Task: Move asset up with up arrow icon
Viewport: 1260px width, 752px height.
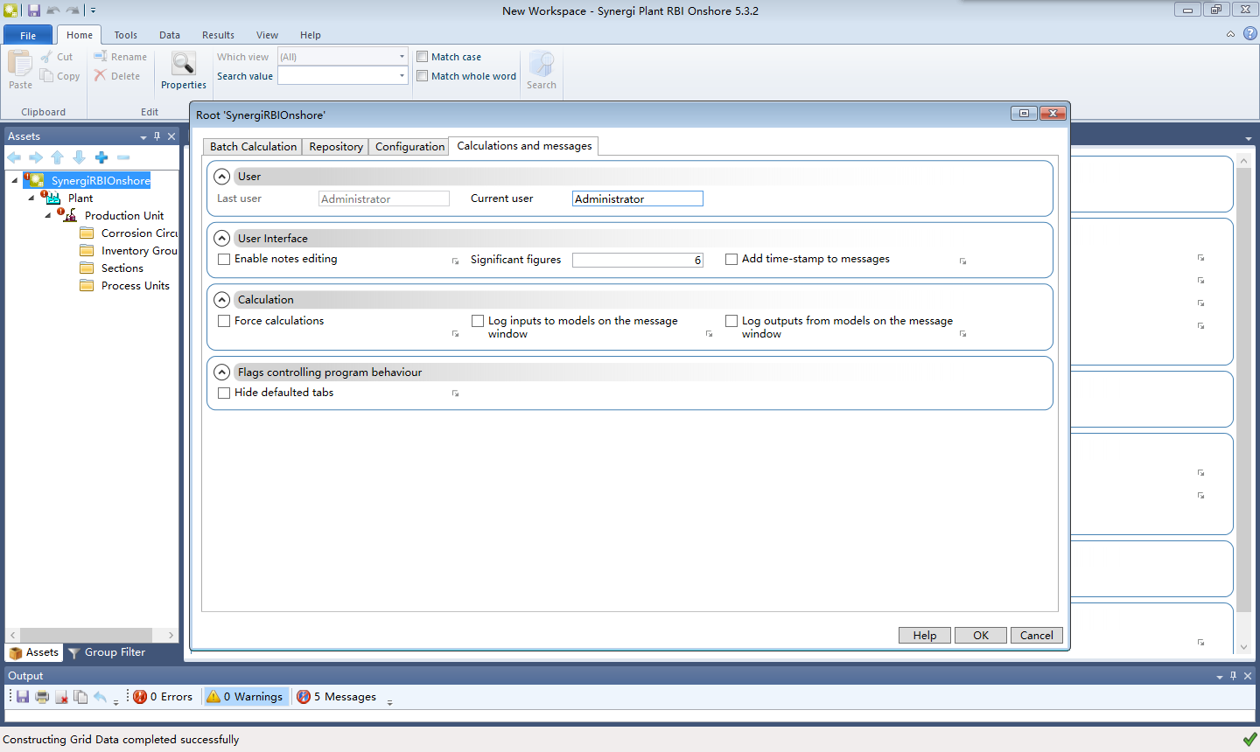Action: pyautogui.click(x=58, y=157)
